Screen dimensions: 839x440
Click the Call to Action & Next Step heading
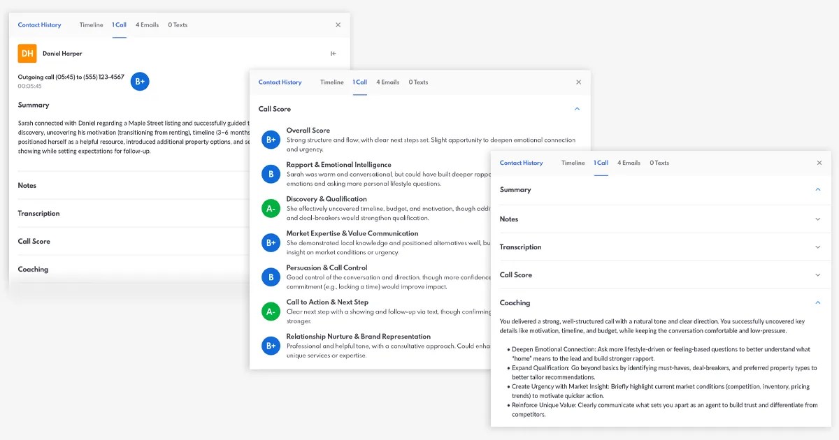(x=328, y=302)
